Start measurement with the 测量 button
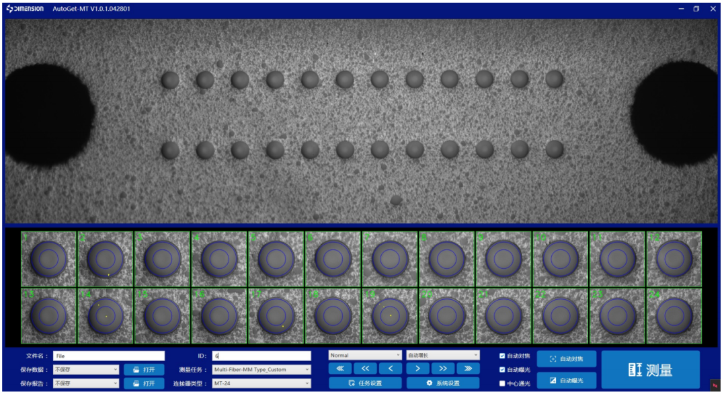726x398 pixels. (x=650, y=370)
